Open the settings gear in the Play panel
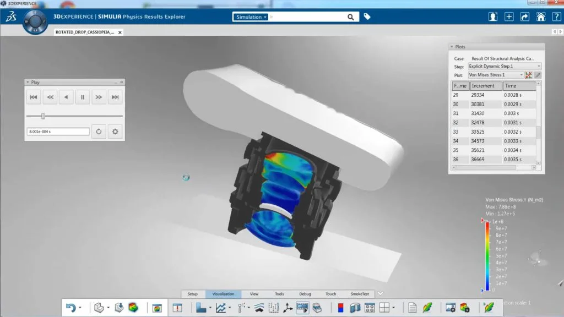This screenshot has height=317, width=564. [115, 131]
